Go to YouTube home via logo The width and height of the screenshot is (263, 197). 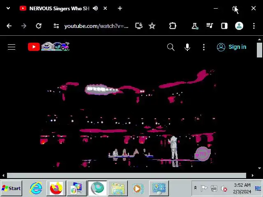34,47
